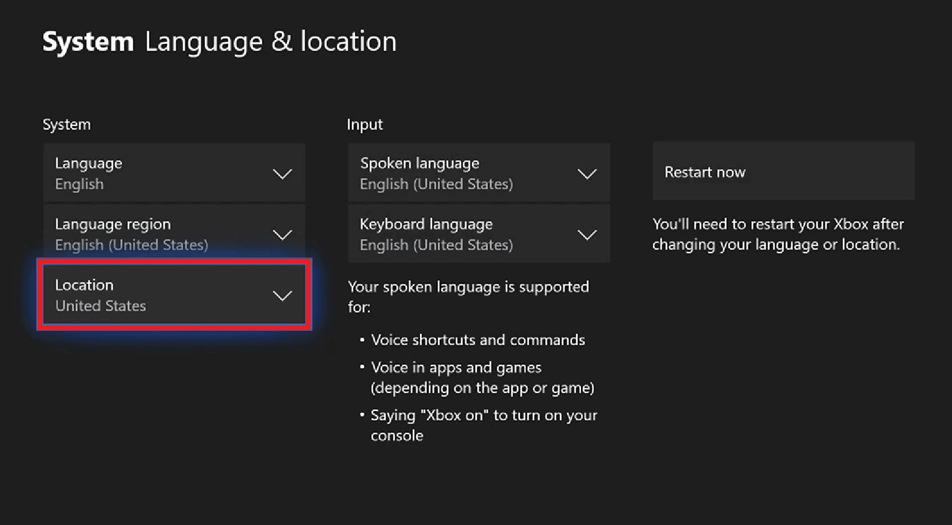This screenshot has width=952, height=525.
Task: Click the restart your Xbox notice text
Action: tap(777, 234)
